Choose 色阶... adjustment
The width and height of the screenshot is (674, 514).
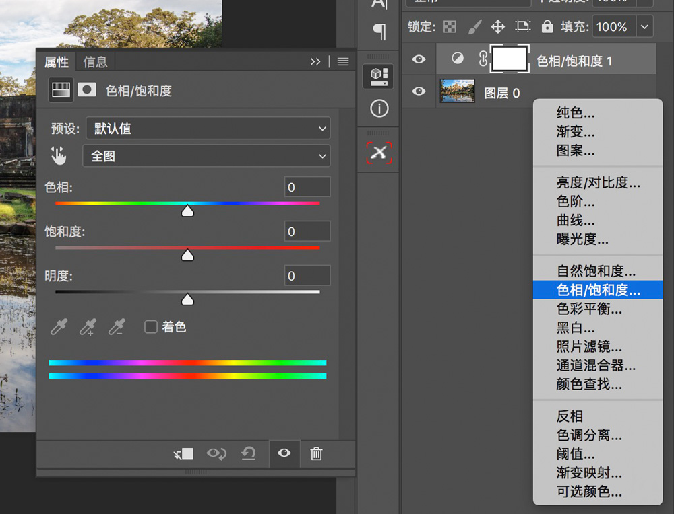[597, 201]
